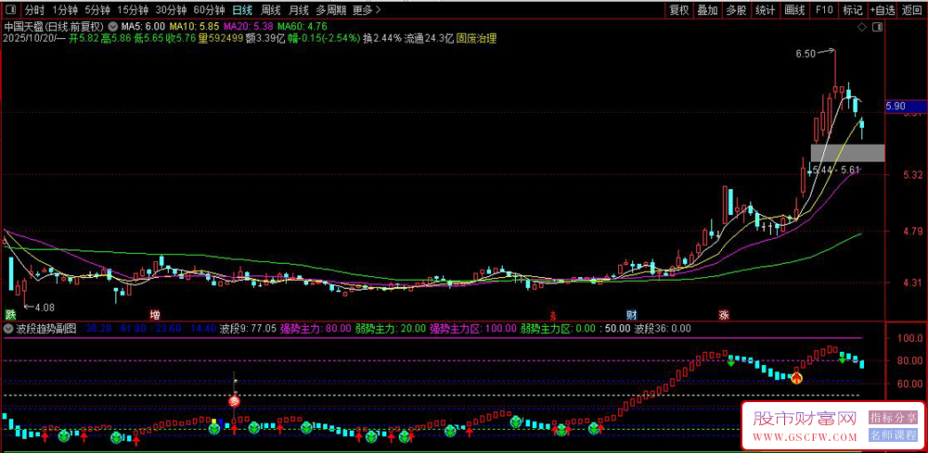Click the 增 event marker
928x453 pixels.
click(x=155, y=314)
